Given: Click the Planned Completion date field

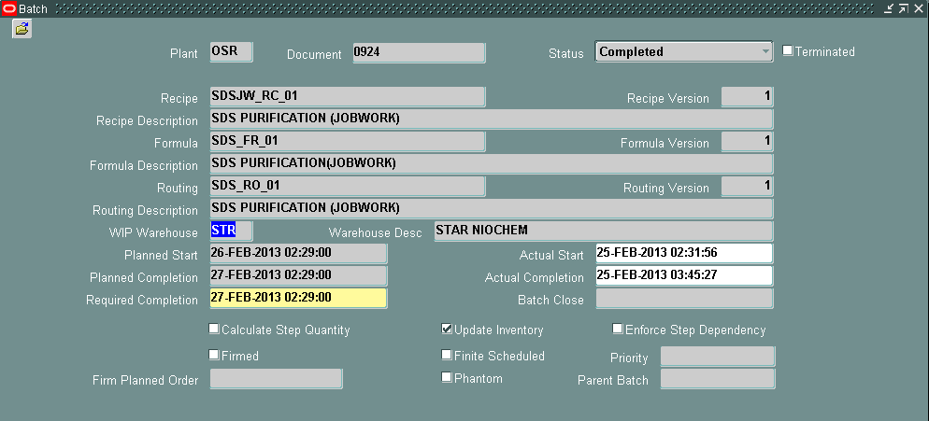Looking at the screenshot, I should coord(299,276).
